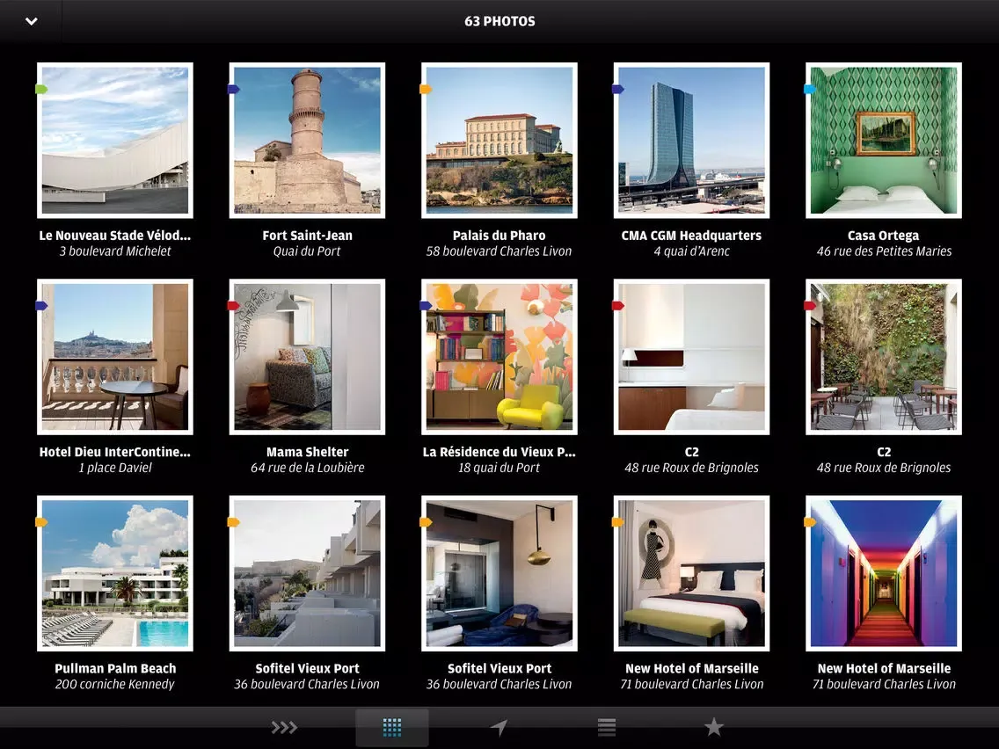The width and height of the screenshot is (999, 749).
Task: Click the '63 PHOTOS' header title
Action: pyautogui.click(x=499, y=21)
